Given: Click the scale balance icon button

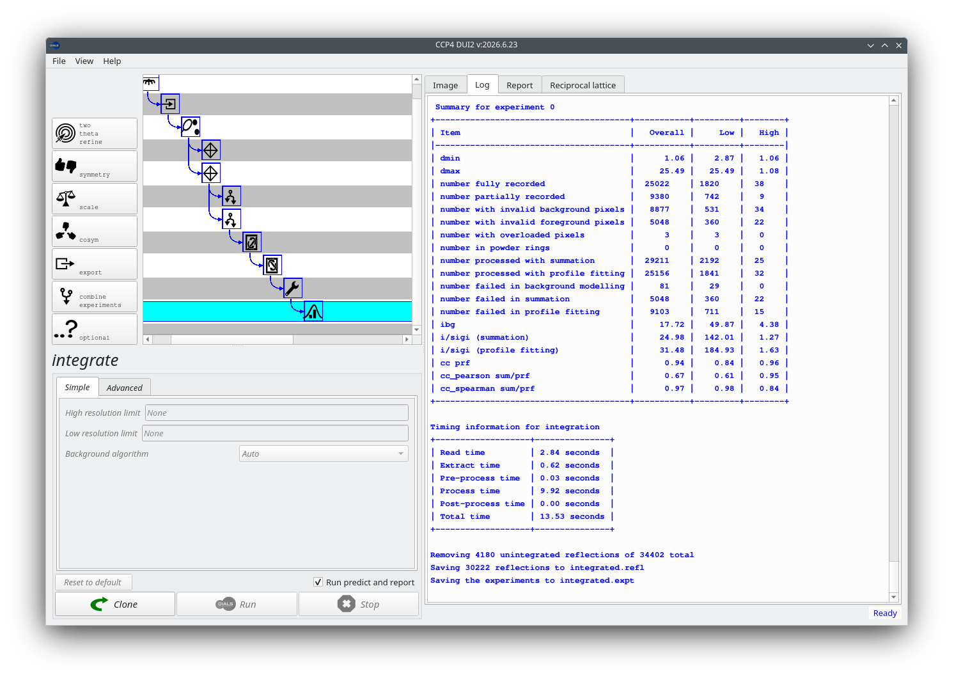Looking at the screenshot, I should pos(95,198).
